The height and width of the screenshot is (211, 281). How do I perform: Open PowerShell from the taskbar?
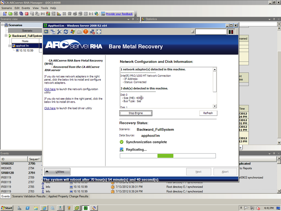point(27,208)
